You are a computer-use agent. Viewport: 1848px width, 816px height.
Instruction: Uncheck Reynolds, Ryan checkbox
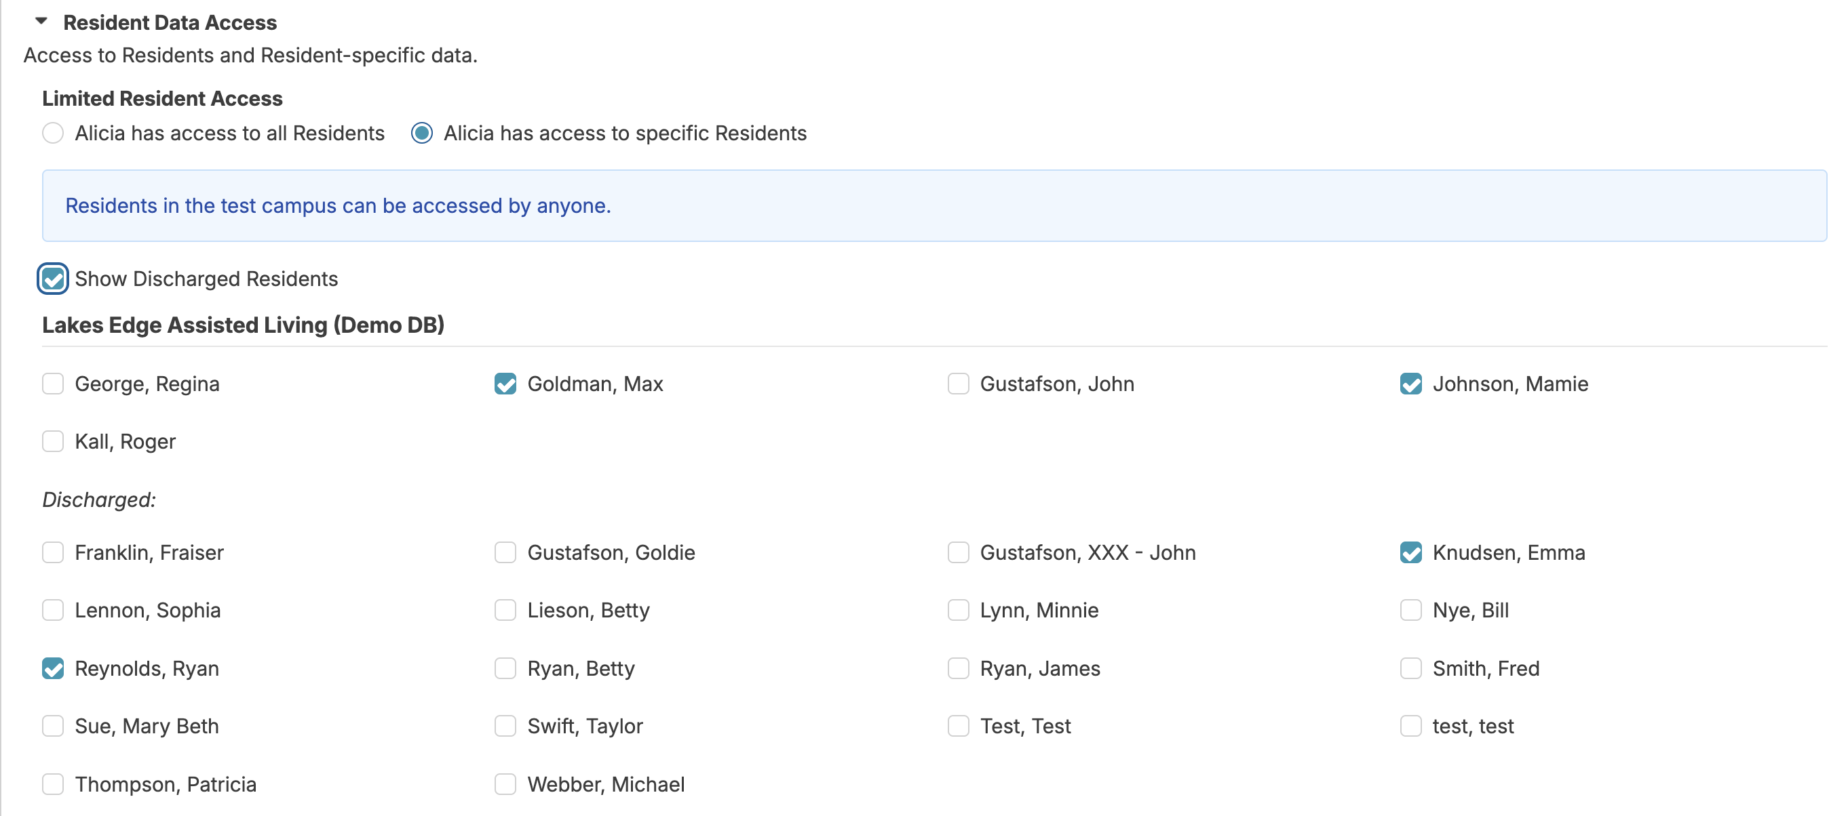[53, 668]
